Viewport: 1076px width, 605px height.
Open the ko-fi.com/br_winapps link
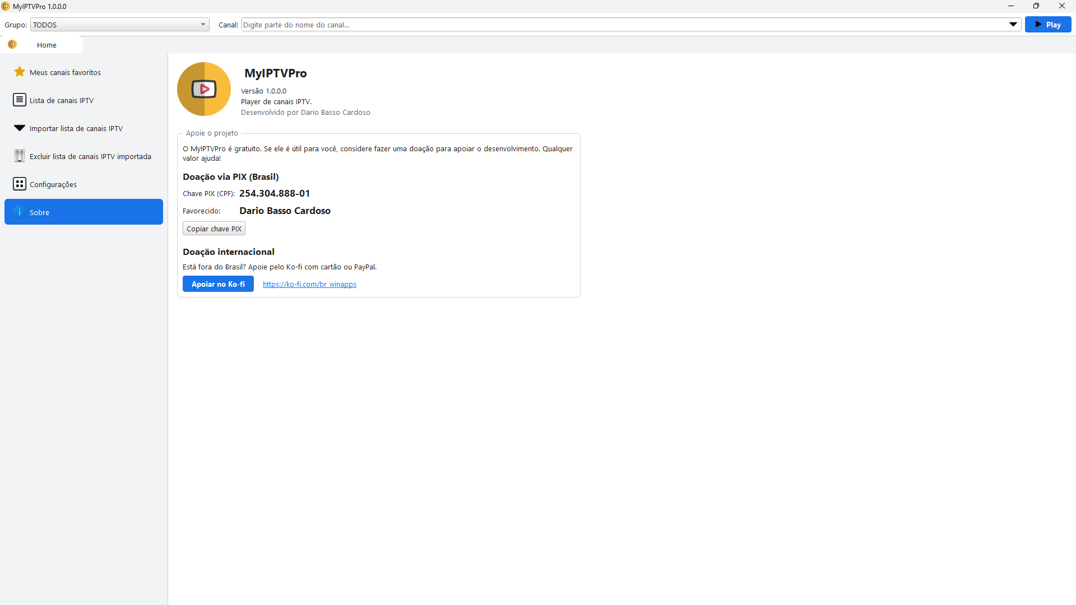pos(309,284)
